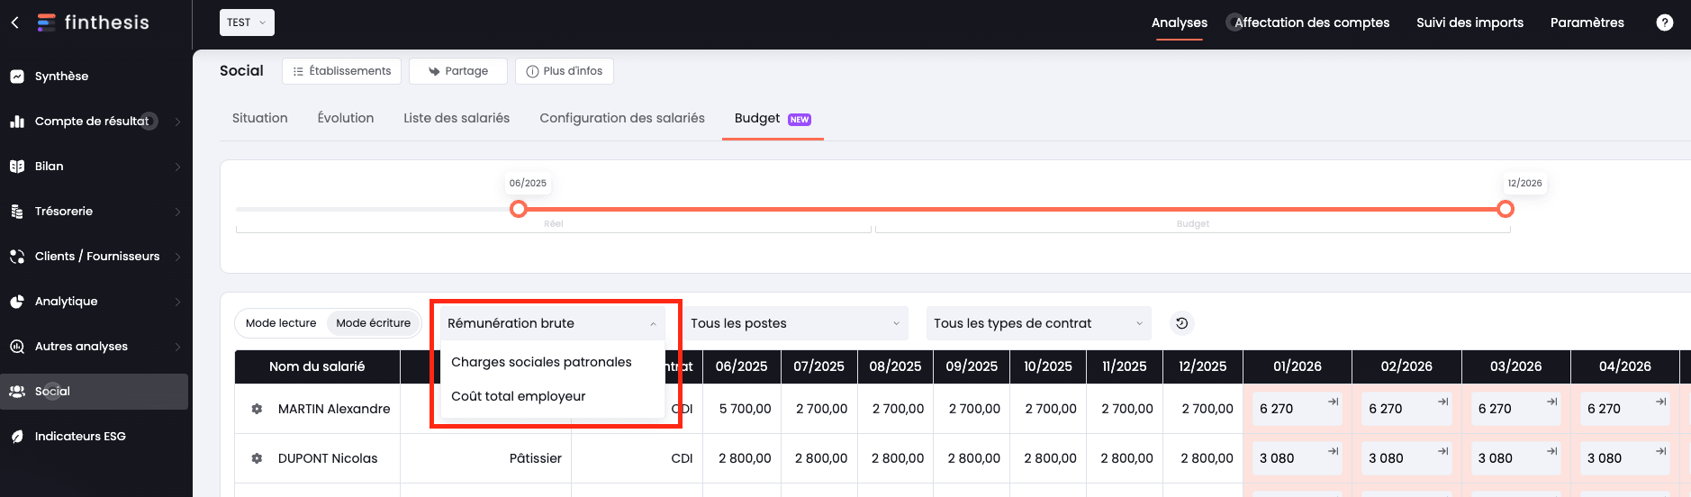Click propagate arrow in DUPONT Nicolas 03/2026 cell
The width and height of the screenshot is (1691, 497).
click(x=1551, y=451)
